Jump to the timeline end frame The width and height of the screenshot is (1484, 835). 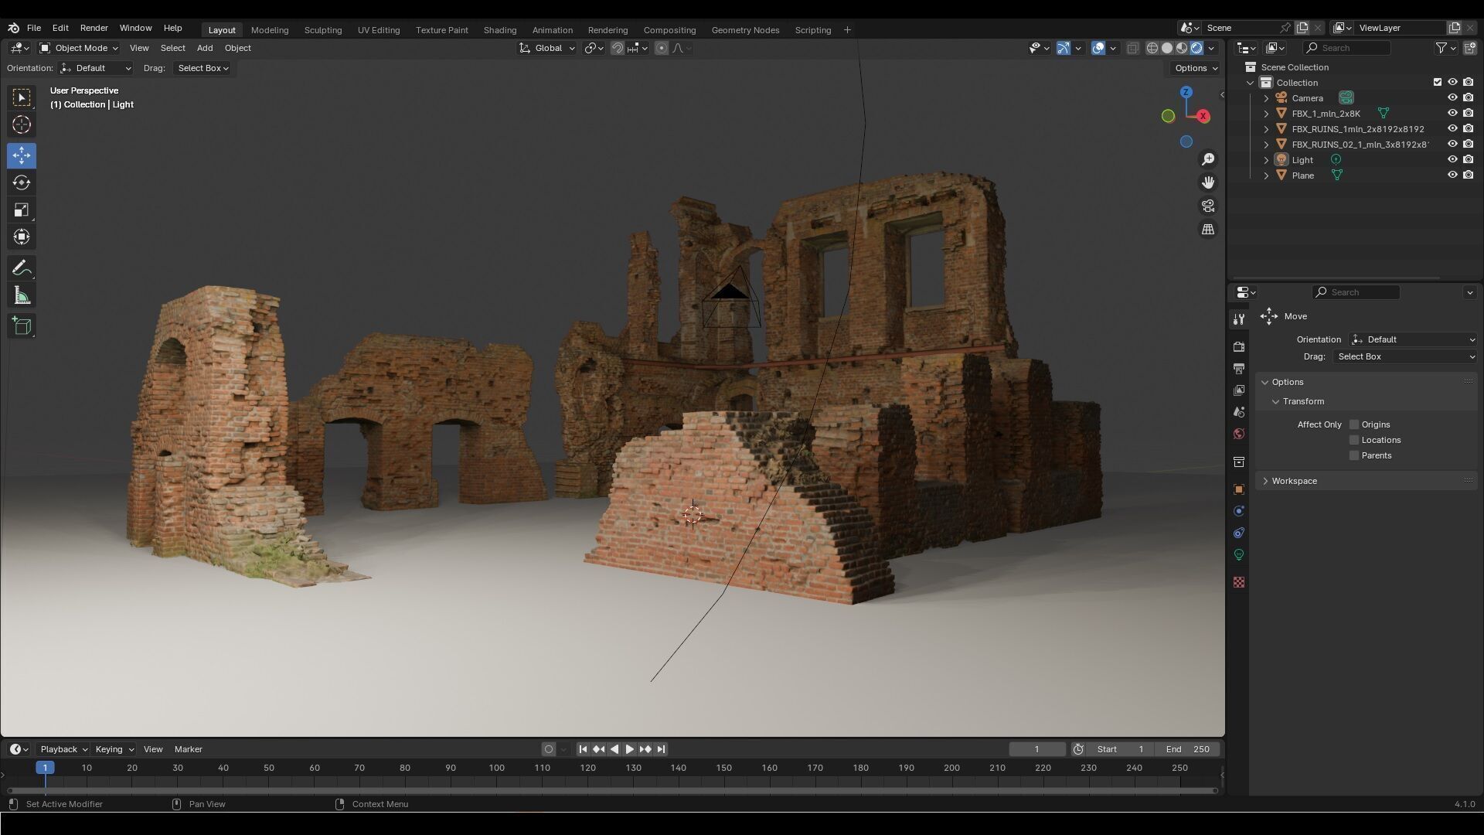point(661,749)
